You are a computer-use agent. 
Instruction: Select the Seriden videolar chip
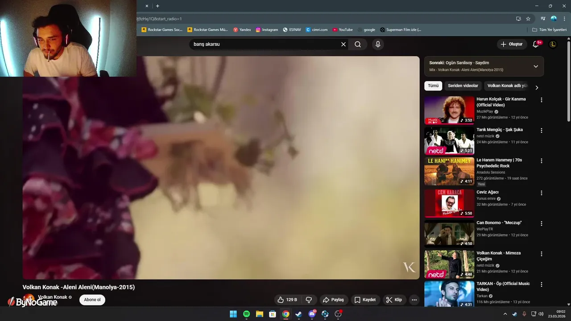463,86
